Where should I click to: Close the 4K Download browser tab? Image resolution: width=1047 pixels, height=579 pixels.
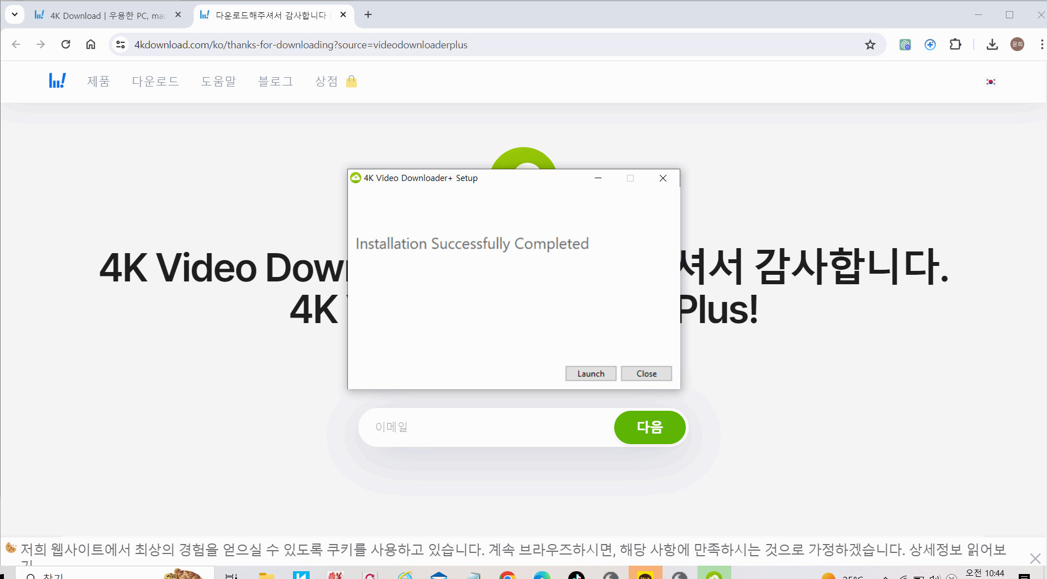coord(178,15)
